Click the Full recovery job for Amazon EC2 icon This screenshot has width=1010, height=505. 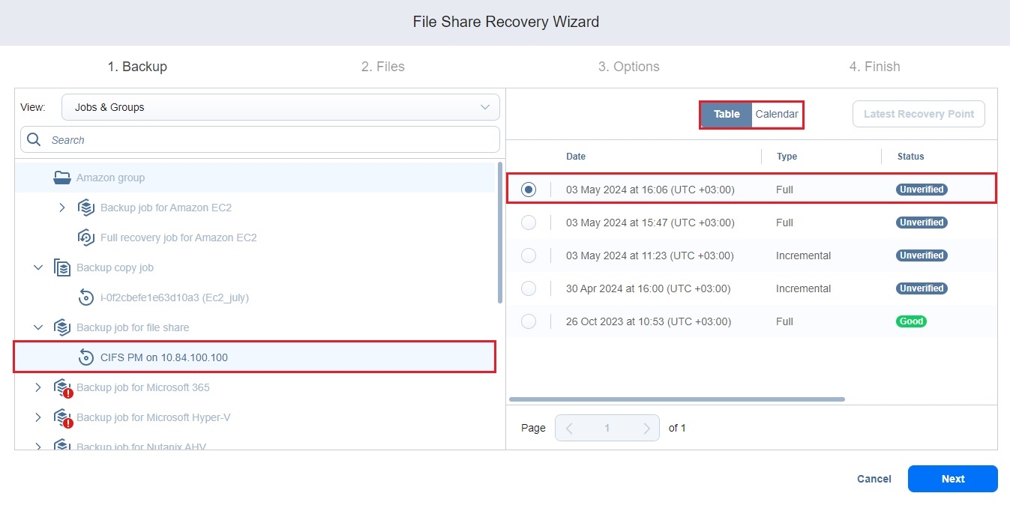(x=86, y=238)
